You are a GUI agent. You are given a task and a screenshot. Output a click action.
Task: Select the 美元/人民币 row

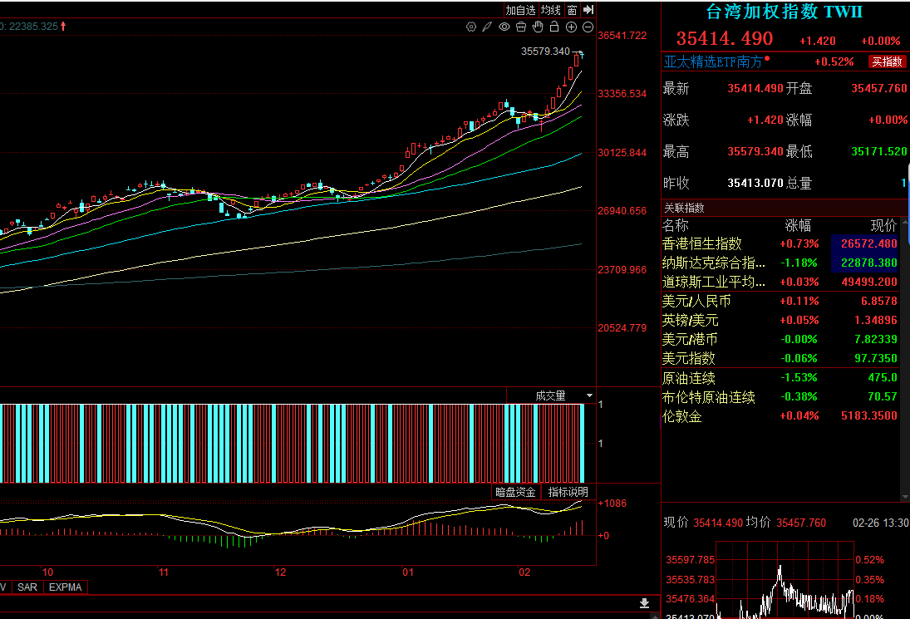[780, 301]
